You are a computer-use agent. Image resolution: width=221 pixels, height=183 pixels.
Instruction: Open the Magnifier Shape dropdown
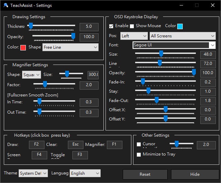[x=31, y=75]
